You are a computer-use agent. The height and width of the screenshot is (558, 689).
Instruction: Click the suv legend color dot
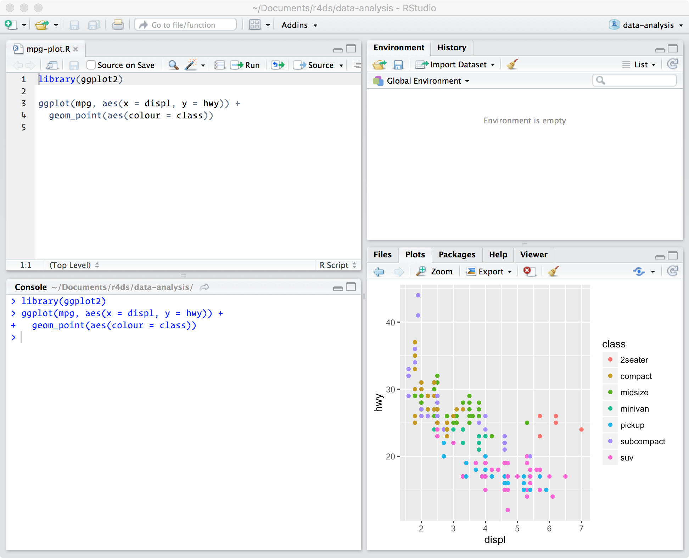click(x=610, y=457)
